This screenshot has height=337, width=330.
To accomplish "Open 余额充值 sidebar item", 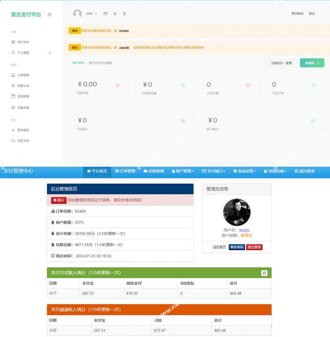I will 21,107.
